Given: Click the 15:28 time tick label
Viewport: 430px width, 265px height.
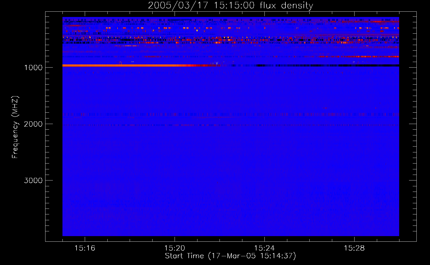Looking at the screenshot, I should click(x=354, y=248).
